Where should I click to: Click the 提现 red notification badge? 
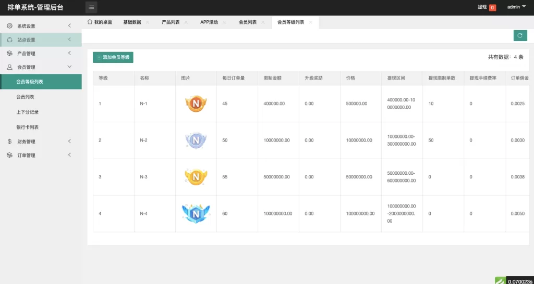click(492, 8)
